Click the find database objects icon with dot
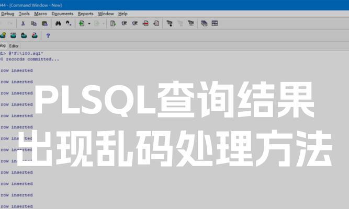 170,24
